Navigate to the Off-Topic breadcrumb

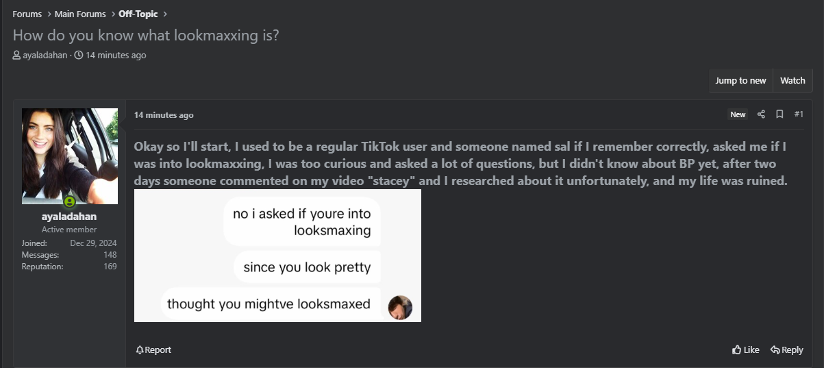point(138,14)
